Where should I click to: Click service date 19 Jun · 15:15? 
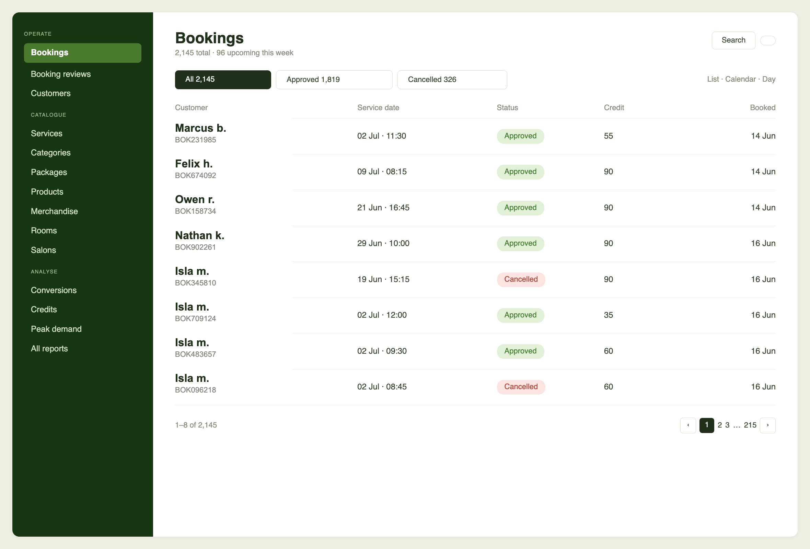tap(383, 279)
